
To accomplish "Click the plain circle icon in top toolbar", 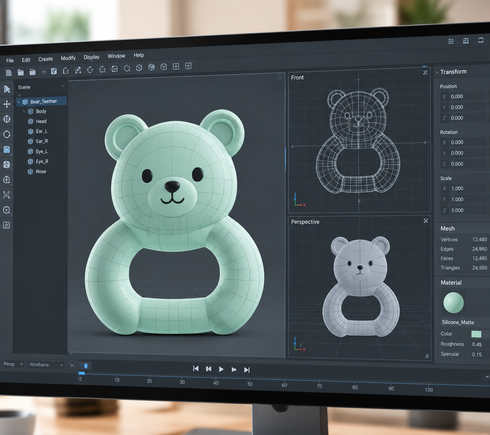I will click(127, 69).
